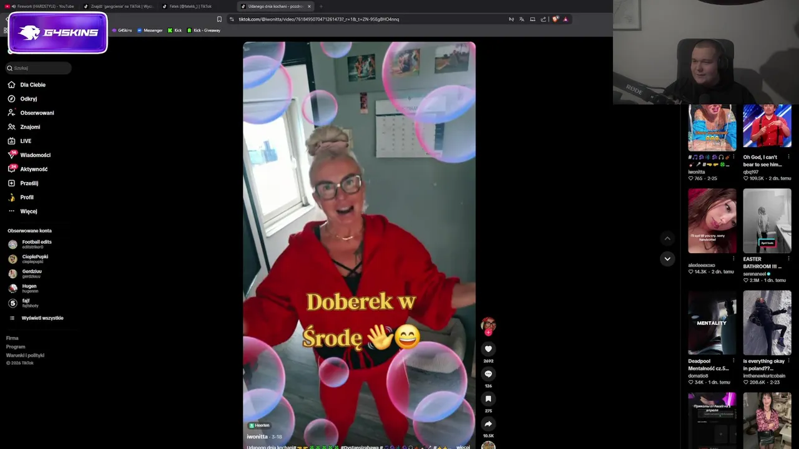Open options menu for EASTER BATHROOM video
Viewport: 799px width, 449px height.
click(x=788, y=258)
